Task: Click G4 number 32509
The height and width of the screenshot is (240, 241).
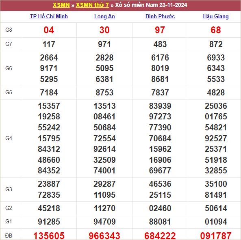Action: 104,160
